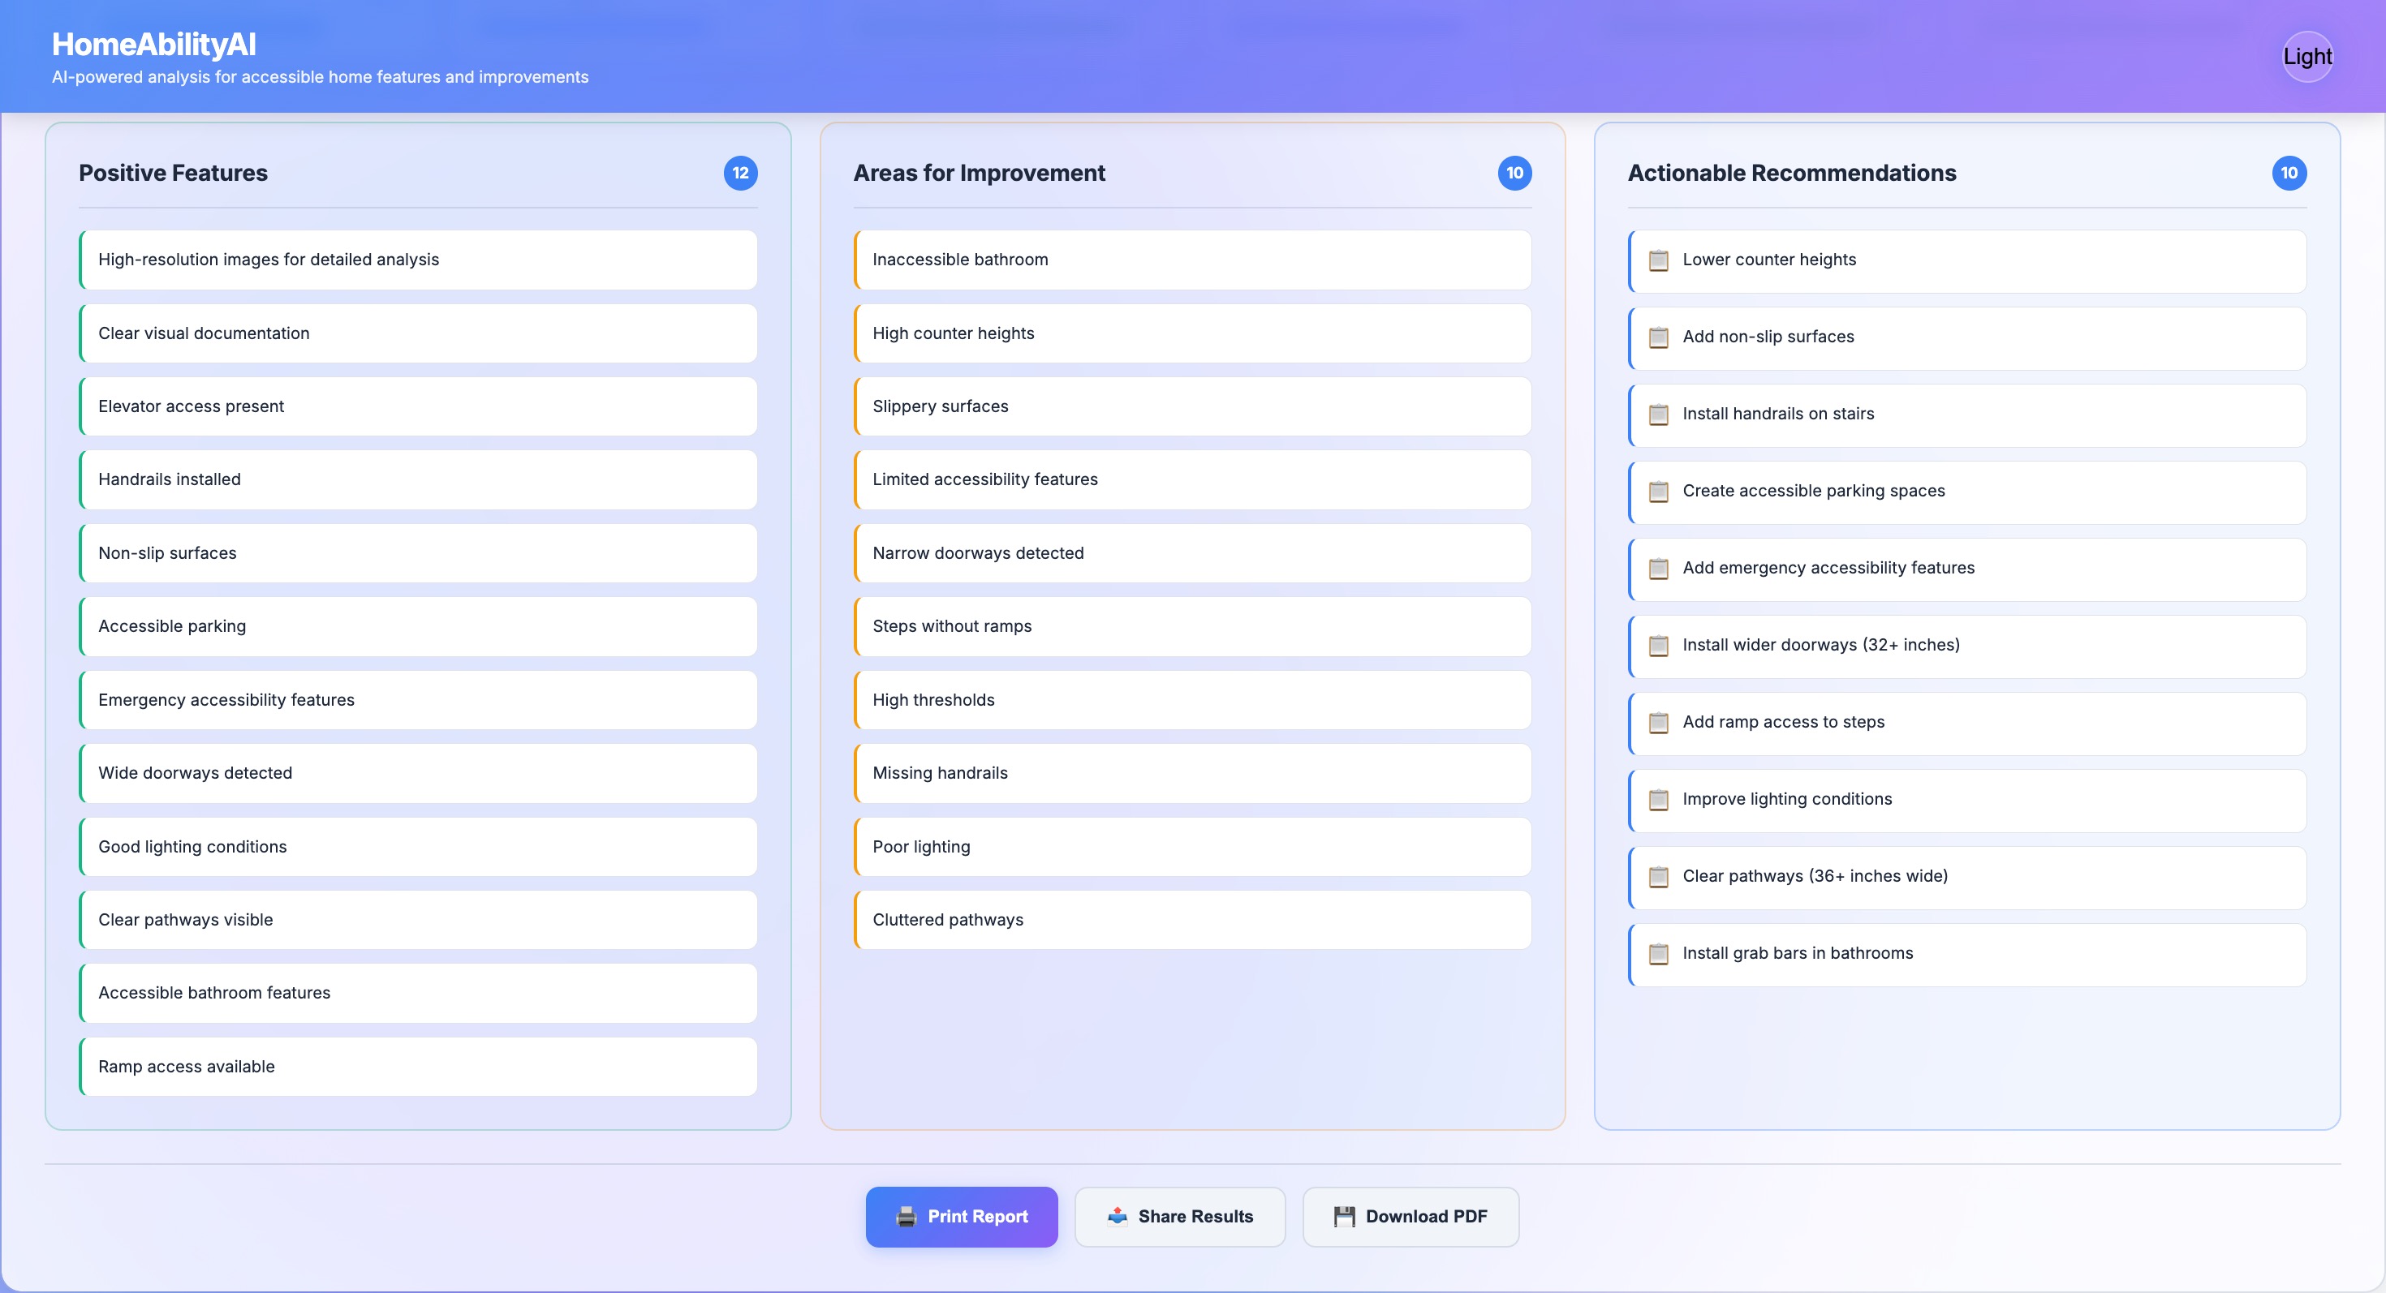Toggle the Light theme switch
Image resolution: width=2386 pixels, height=1293 pixels.
click(2306, 57)
